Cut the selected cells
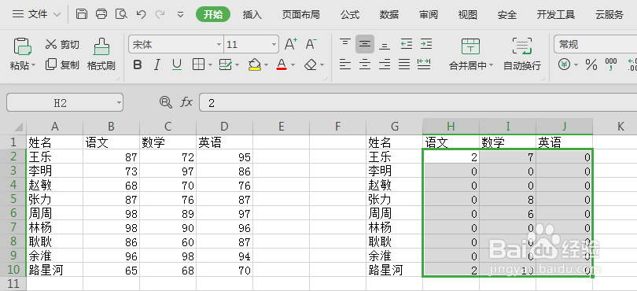Screen dimensions: 637x291 [62, 44]
